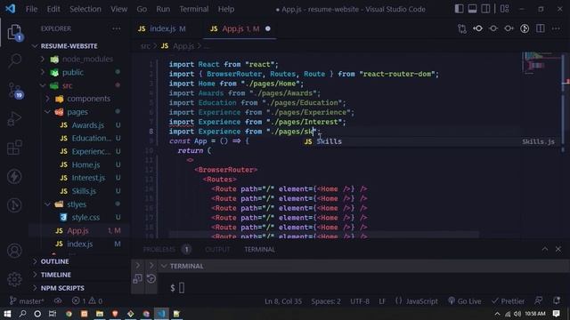Toggle Secondary Side Bar layout button
Image resolution: width=570 pixels, height=320 pixels.
coord(485,9)
